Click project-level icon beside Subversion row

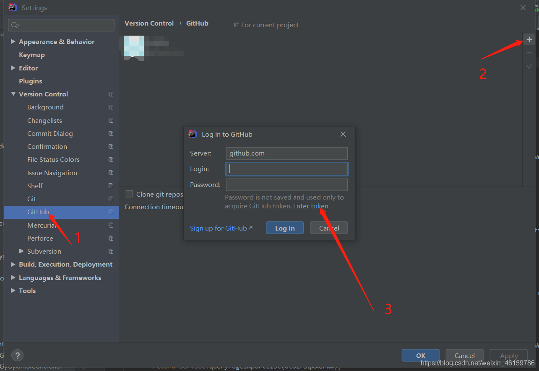click(x=111, y=251)
